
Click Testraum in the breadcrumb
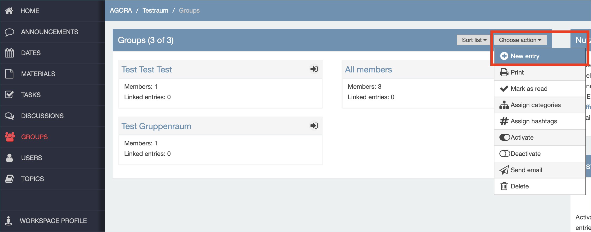pyautogui.click(x=155, y=10)
